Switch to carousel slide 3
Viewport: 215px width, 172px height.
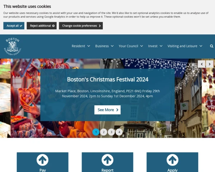click(x=111, y=132)
